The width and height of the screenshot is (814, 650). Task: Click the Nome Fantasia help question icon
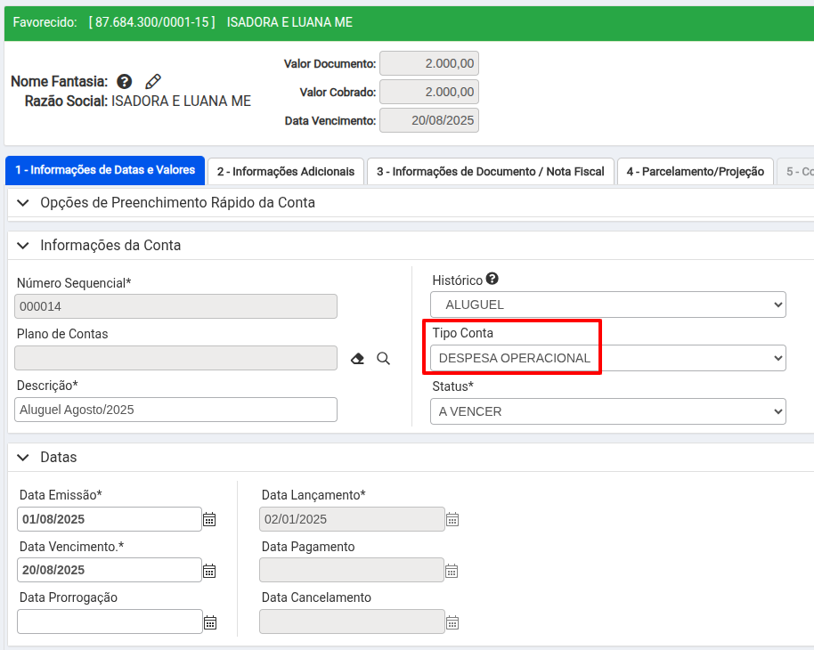click(x=125, y=81)
